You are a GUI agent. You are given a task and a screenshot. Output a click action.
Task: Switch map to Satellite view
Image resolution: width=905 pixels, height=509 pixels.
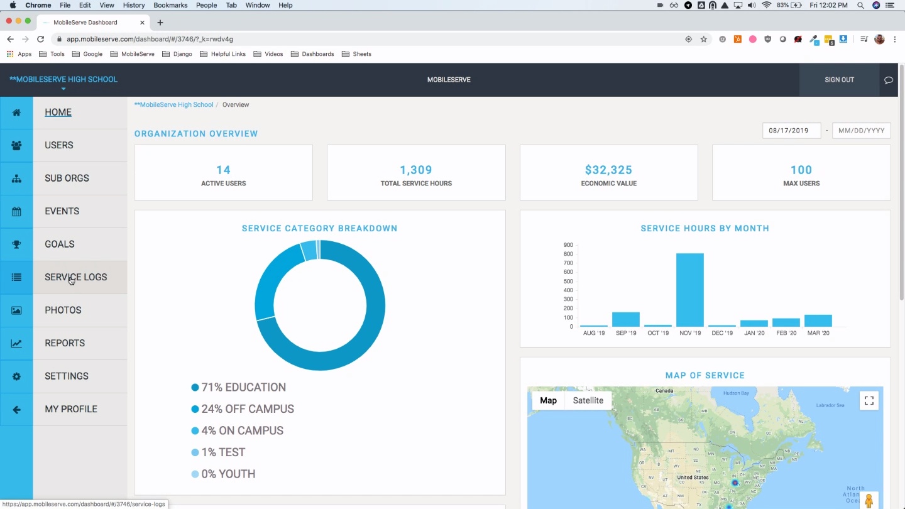(x=588, y=400)
